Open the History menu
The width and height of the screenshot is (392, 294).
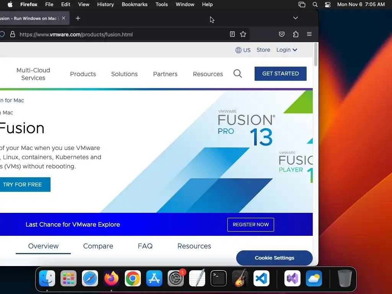pos(106,4)
